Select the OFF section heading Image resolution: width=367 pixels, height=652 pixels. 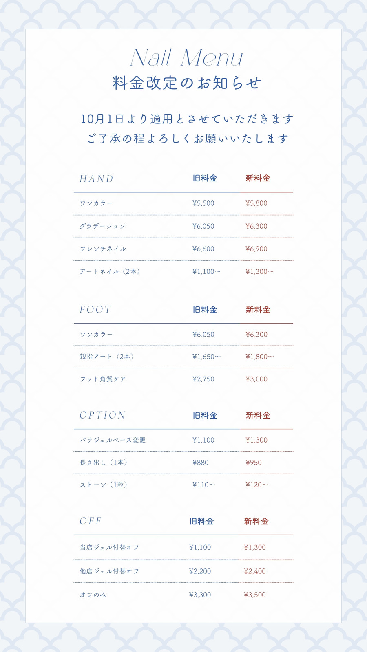pos(91,521)
